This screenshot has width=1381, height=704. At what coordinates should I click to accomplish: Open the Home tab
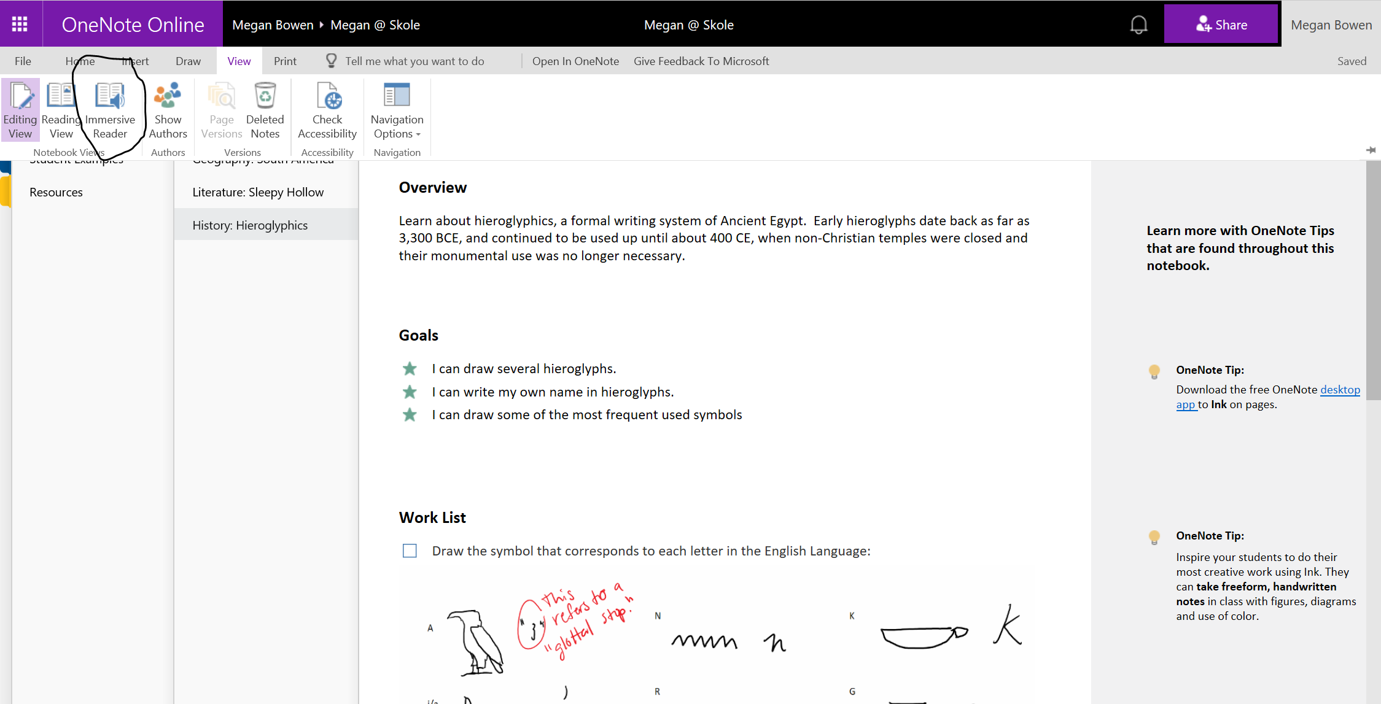[80, 61]
